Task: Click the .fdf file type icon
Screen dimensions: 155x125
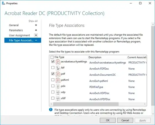Action: pos(58,68)
